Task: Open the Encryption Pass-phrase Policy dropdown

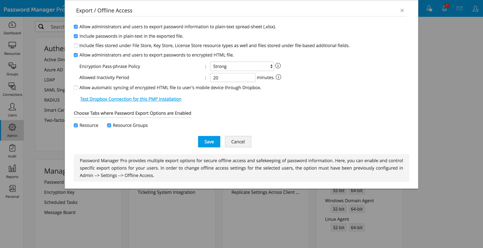Action: (x=242, y=66)
